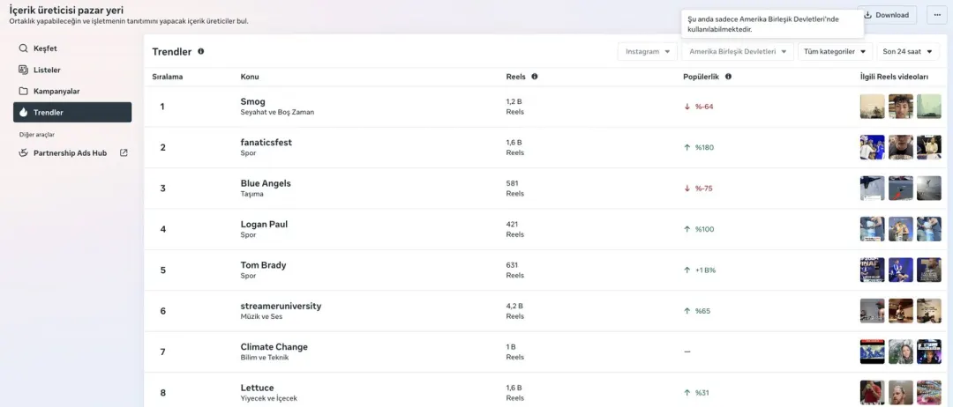Select Trendler in the sidebar
Image resolution: width=953 pixels, height=407 pixels.
(72, 112)
